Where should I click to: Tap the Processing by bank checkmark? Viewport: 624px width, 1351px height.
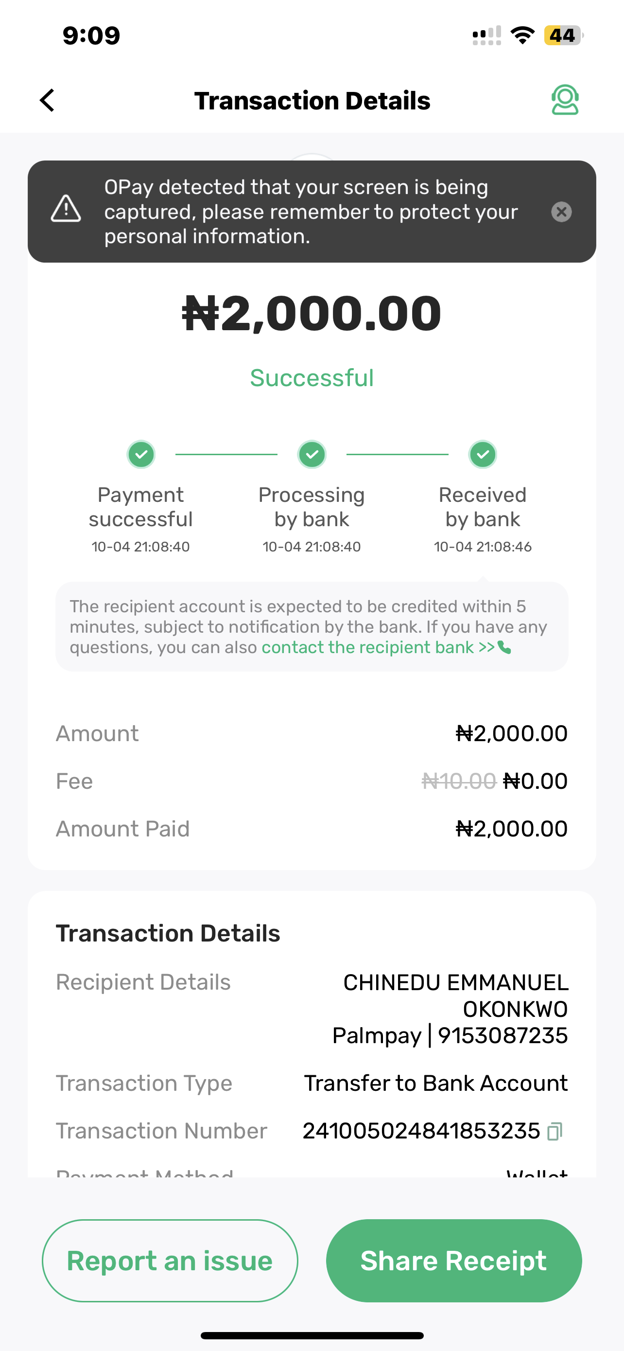[x=312, y=454]
